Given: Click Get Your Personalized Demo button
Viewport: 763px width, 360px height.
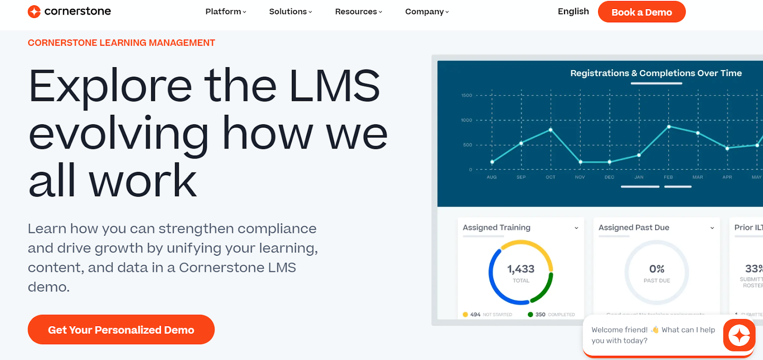Looking at the screenshot, I should tap(121, 330).
